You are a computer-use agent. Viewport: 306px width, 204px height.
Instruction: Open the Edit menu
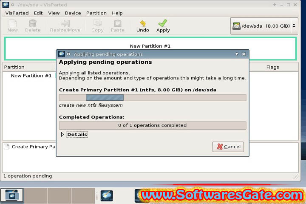coord(38,13)
